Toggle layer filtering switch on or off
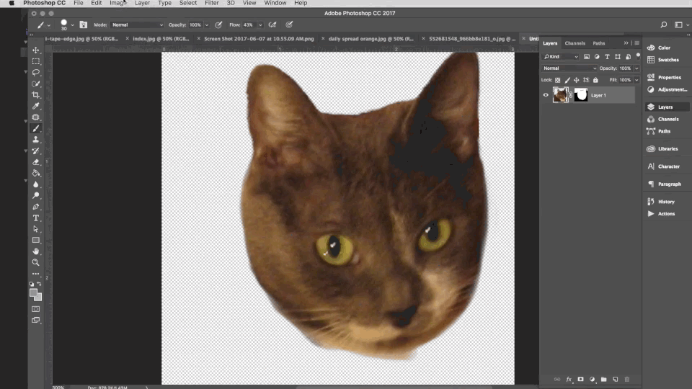This screenshot has height=389, width=692. coord(638,56)
